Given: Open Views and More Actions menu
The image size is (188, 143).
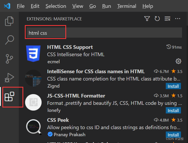Looking at the screenshot, I should (x=178, y=19).
